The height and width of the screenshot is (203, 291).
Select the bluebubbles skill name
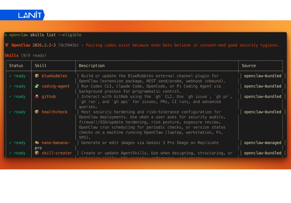click(54, 76)
